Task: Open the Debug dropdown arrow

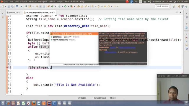Action: [x=62, y=6]
